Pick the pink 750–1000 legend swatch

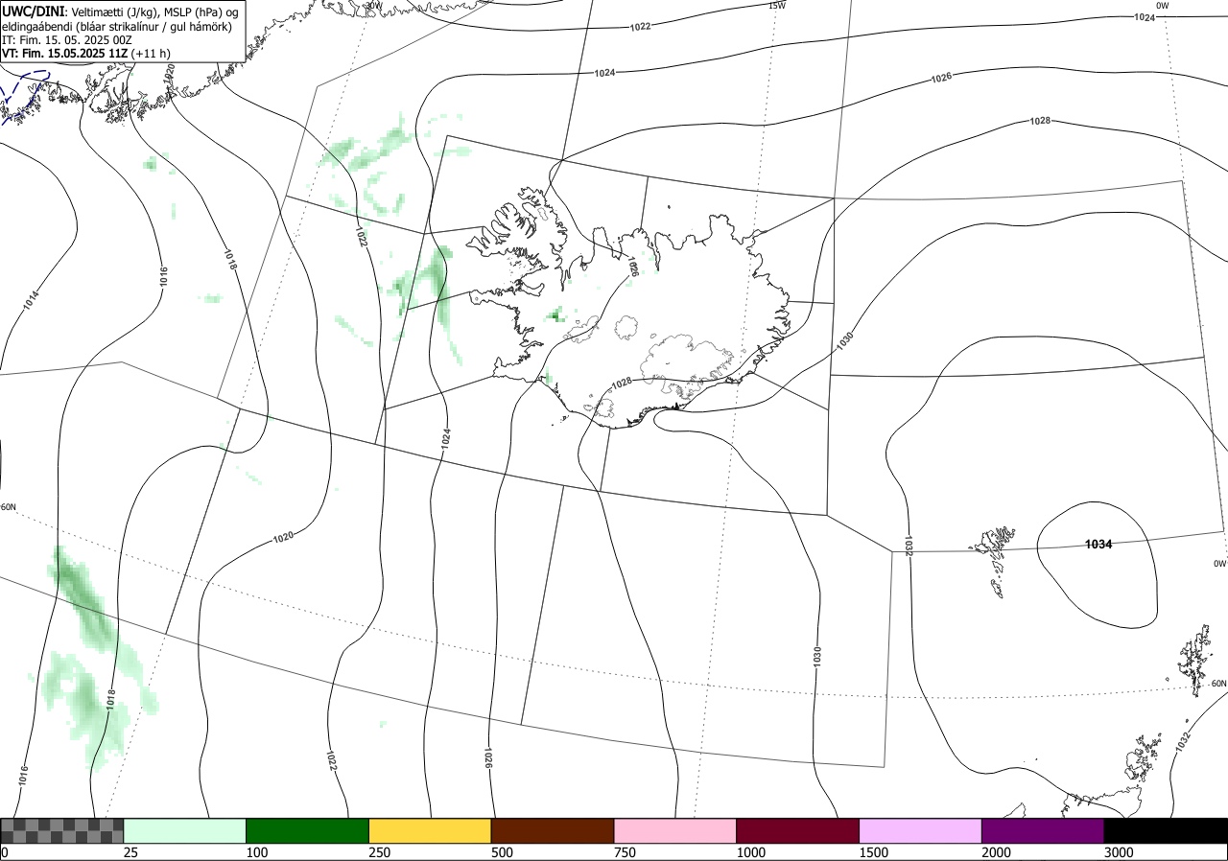pyautogui.click(x=675, y=830)
